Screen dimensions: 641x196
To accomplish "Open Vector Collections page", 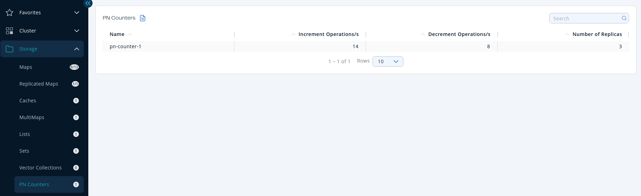I will [40, 168].
